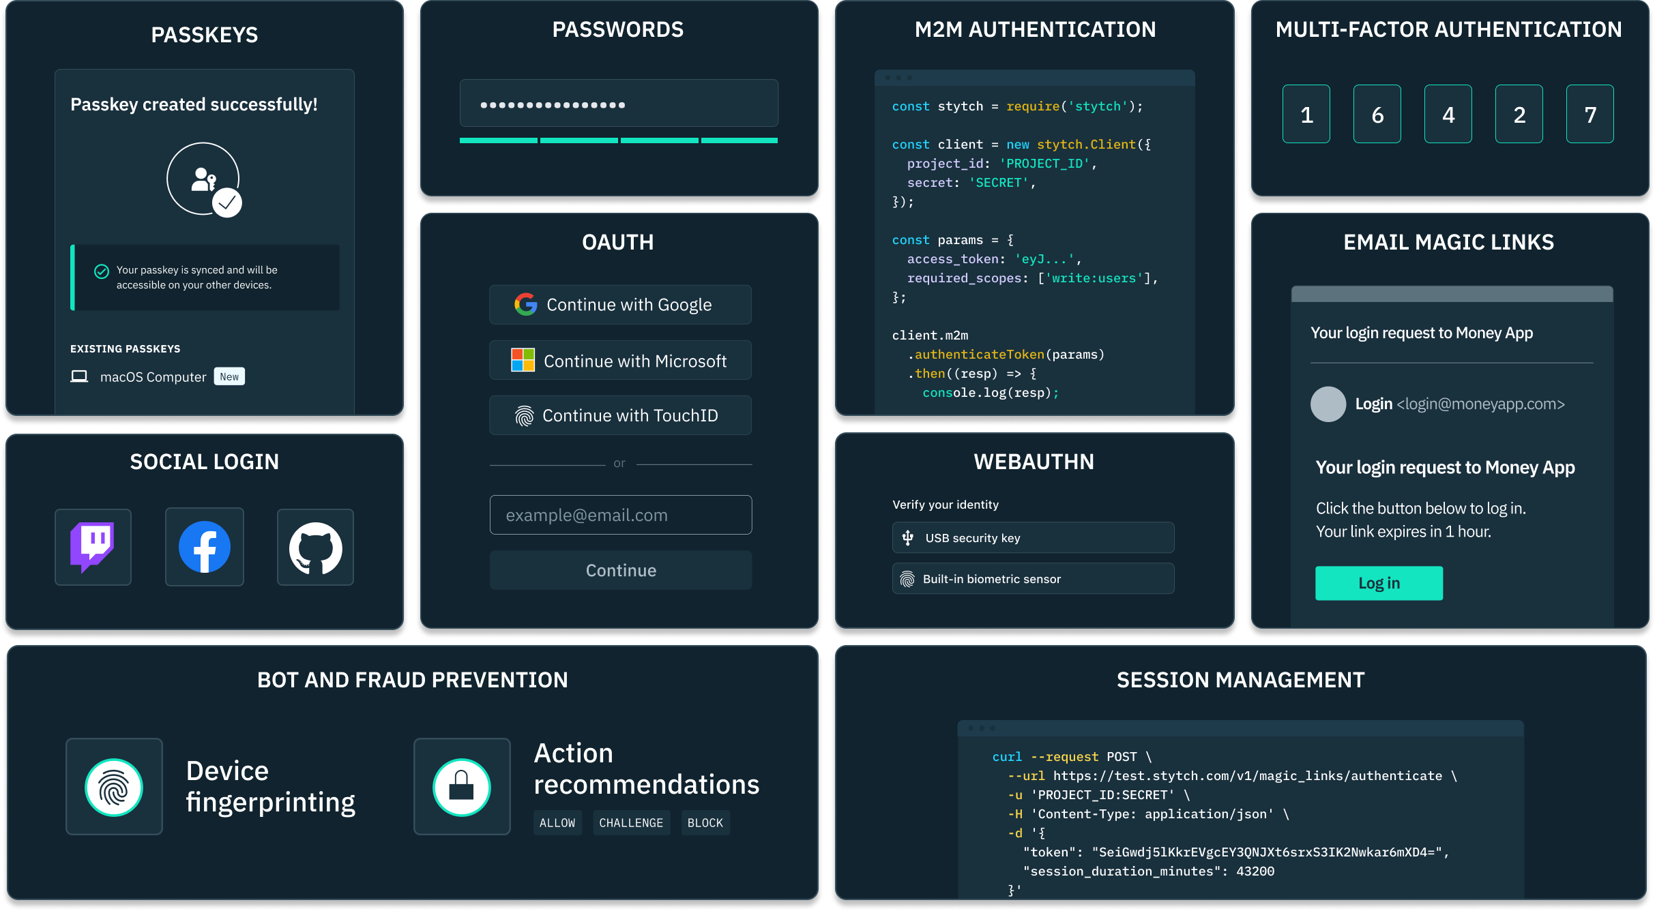Image resolution: width=1655 pixels, height=911 pixels.
Task: Click the email subject line above the divider
Action: pyautogui.click(x=1422, y=333)
